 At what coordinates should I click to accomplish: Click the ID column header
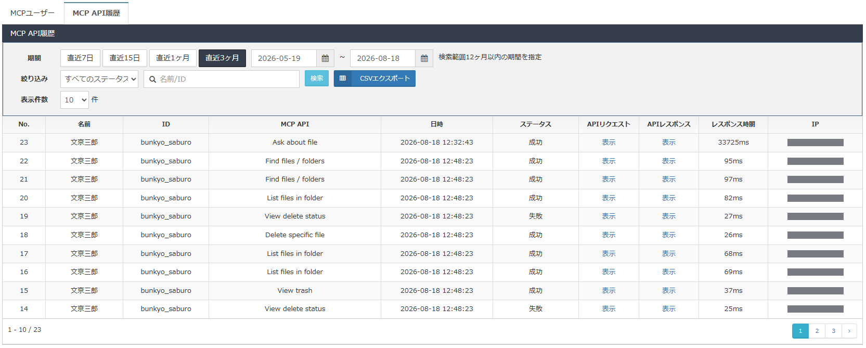pos(166,124)
